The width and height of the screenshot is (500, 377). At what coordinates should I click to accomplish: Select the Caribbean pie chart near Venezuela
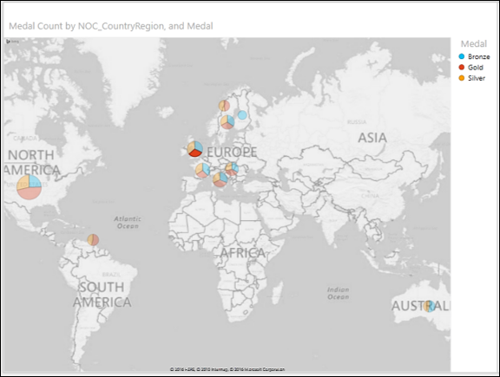point(93,240)
